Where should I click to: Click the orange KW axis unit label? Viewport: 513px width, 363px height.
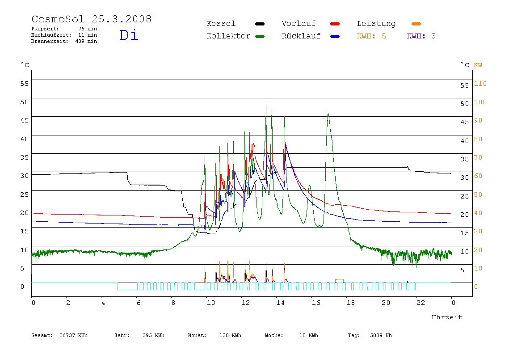click(x=478, y=65)
